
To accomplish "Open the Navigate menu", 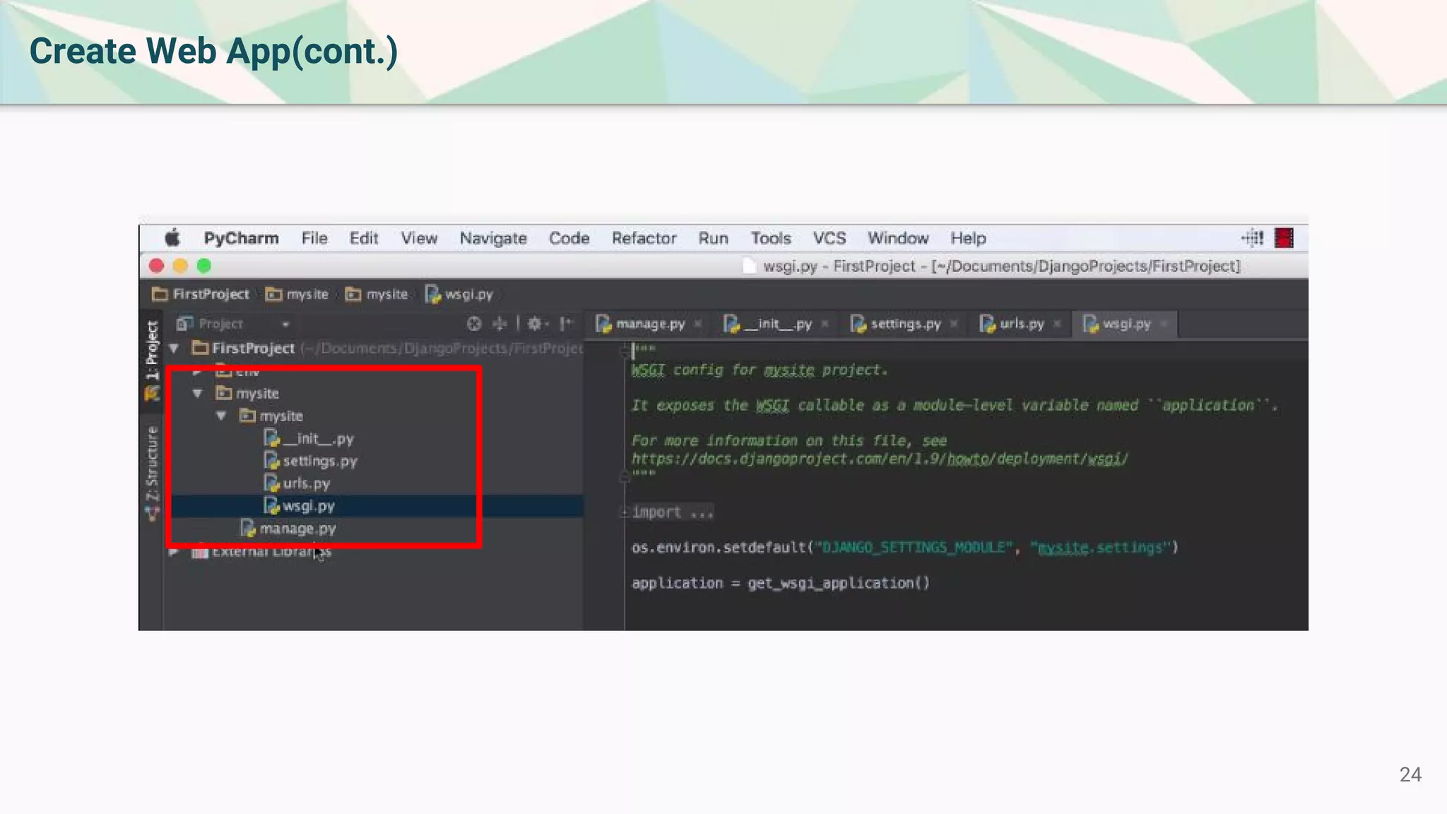I will coord(493,238).
